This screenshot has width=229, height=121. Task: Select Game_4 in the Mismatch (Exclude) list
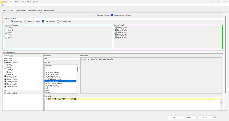[10, 35]
